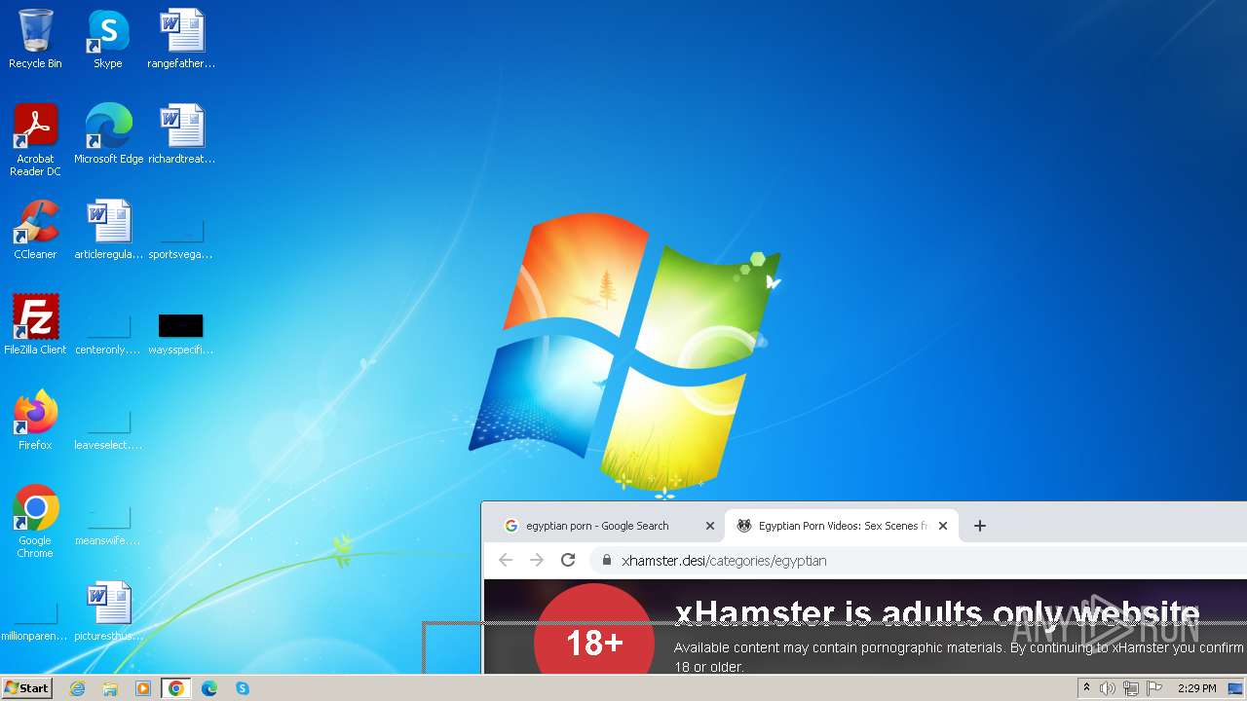Image resolution: width=1247 pixels, height=701 pixels.
Task: Open the Recycle Bin desktop icon
Action: [35, 39]
